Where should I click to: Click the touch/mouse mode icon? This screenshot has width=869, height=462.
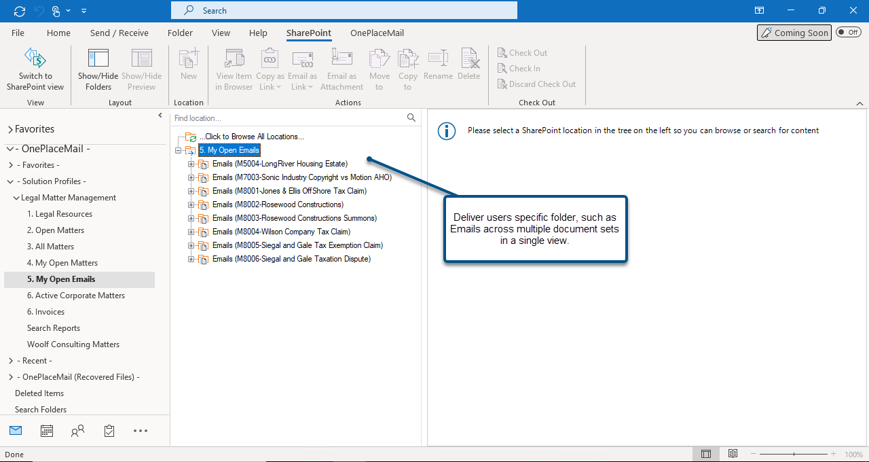(x=56, y=11)
